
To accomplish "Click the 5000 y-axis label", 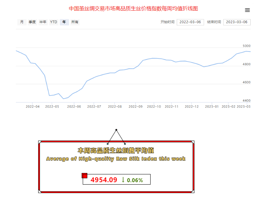I will [246, 46].
